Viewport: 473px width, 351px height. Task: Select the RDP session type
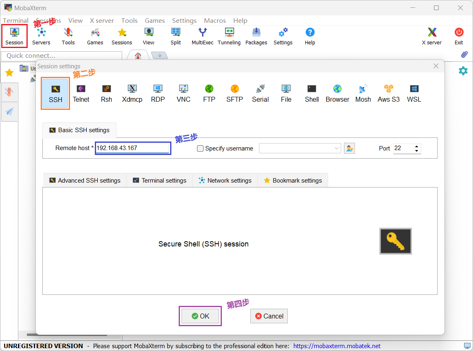[x=158, y=94]
